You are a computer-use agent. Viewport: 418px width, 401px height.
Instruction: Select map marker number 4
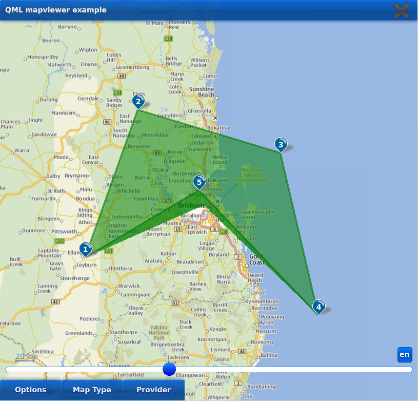coord(319,307)
